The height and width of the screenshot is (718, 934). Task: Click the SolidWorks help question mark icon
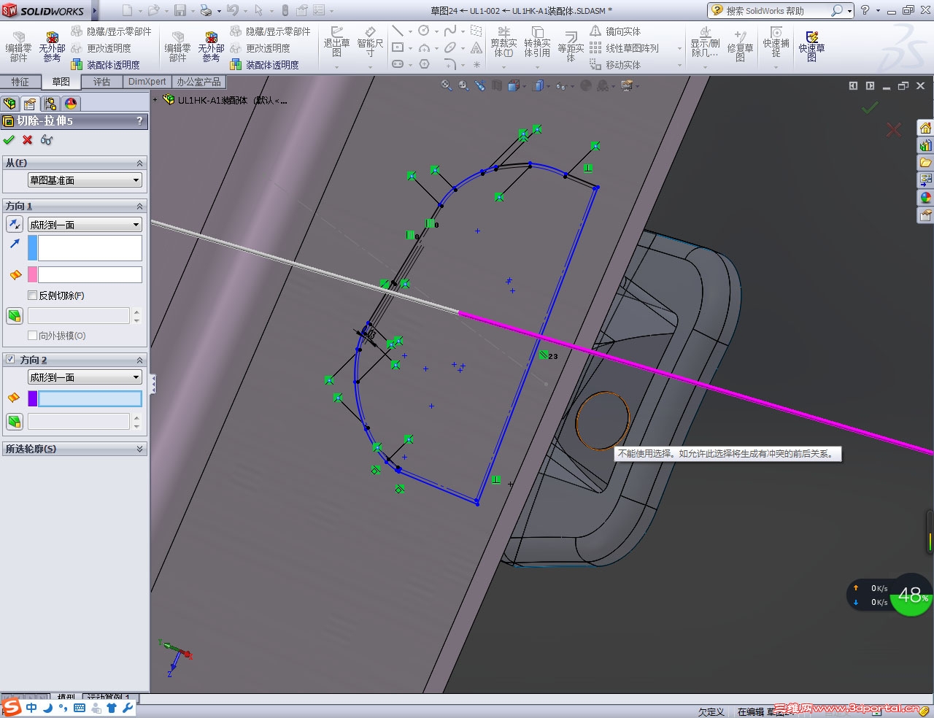click(865, 10)
